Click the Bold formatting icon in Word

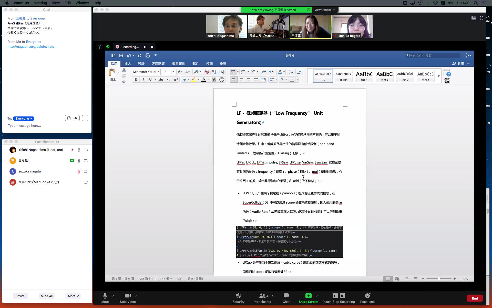coord(136,80)
